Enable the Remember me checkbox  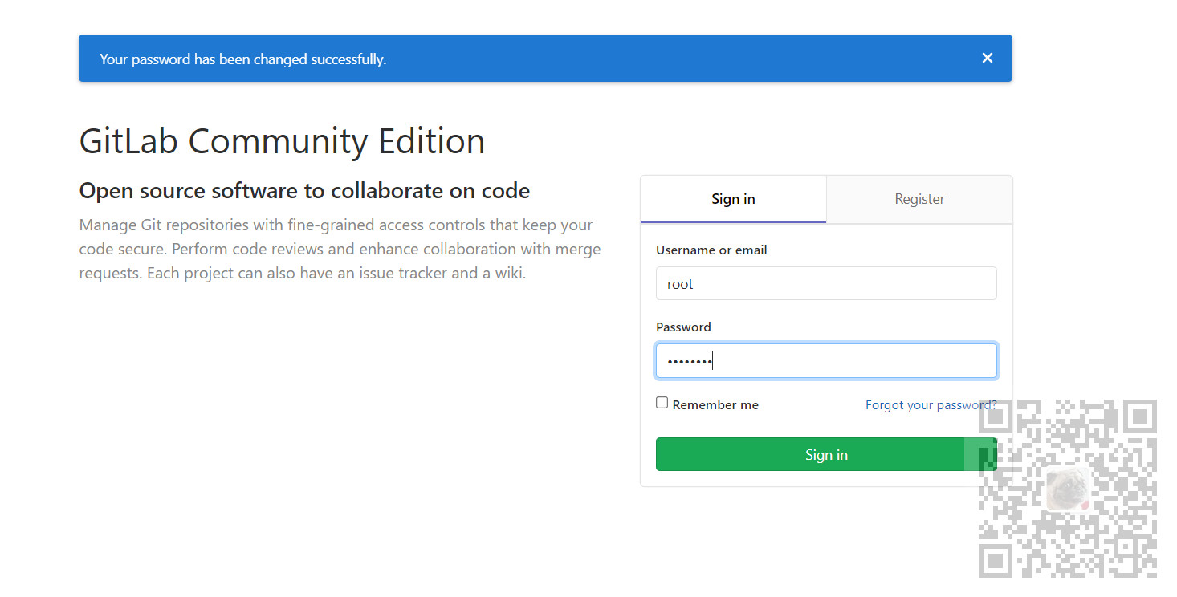pos(662,403)
